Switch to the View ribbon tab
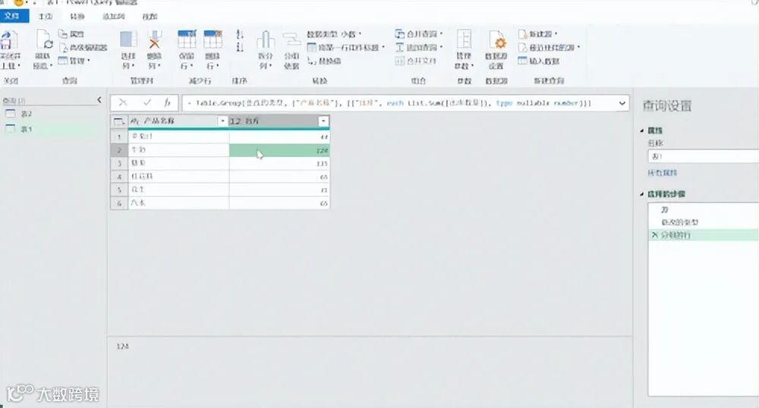Viewport: 759px width, 408px height. (x=150, y=17)
